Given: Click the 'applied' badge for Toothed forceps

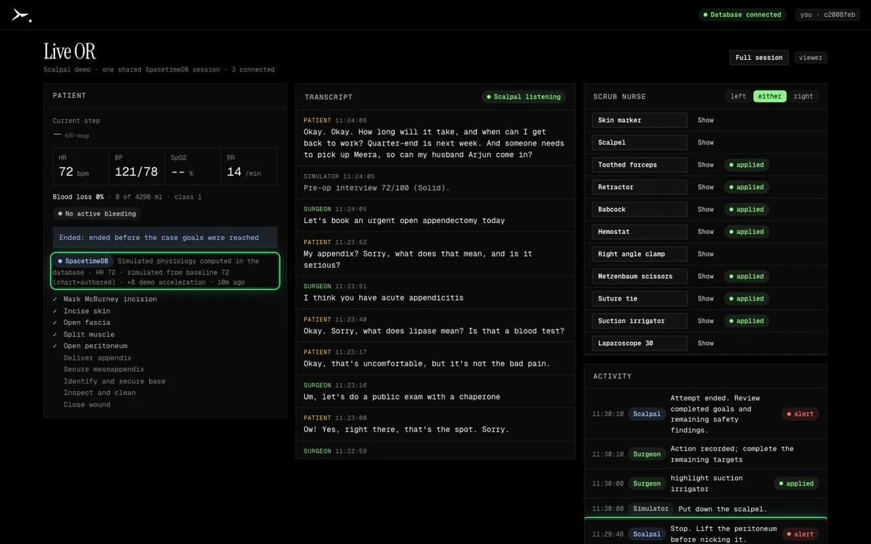Looking at the screenshot, I should point(746,165).
